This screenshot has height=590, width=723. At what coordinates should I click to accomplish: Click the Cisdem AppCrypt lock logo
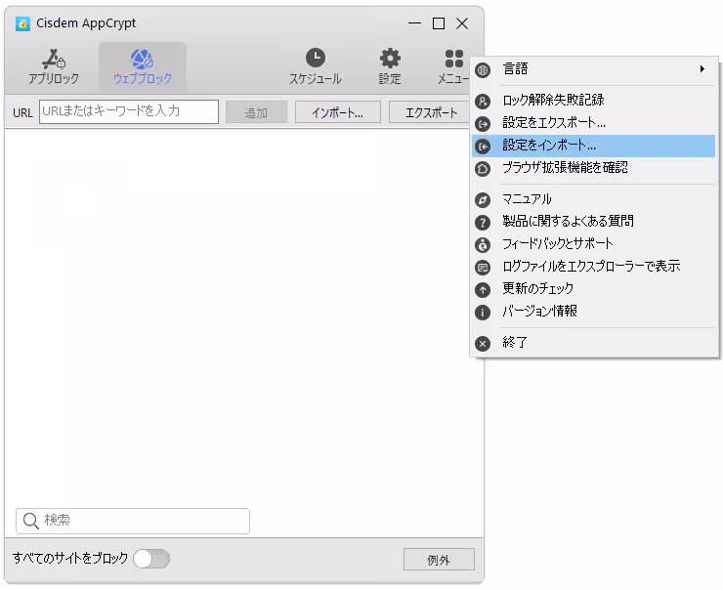pos(22,23)
